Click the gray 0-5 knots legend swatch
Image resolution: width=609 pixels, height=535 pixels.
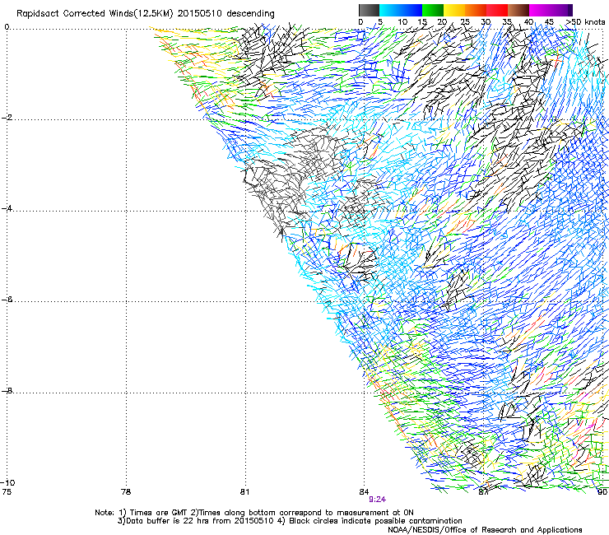pyautogui.click(x=369, y=10)
